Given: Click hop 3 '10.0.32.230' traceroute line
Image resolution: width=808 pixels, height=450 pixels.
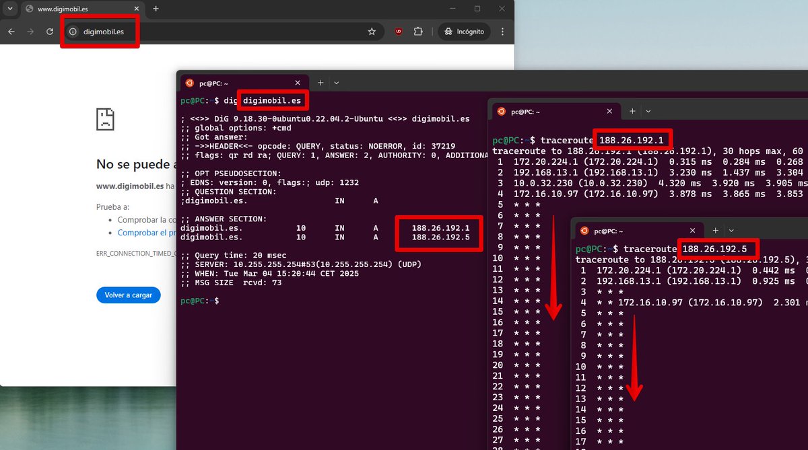Looking at the screenshot, I should [650, 183].
